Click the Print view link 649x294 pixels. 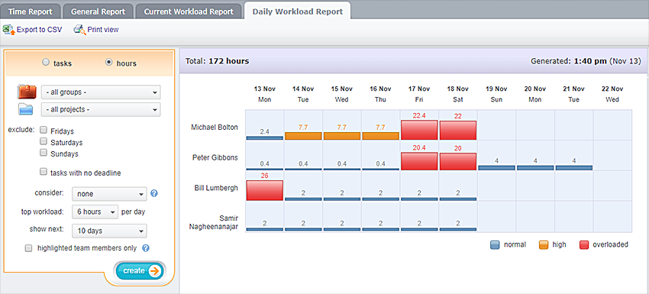[x=103, y=30]
